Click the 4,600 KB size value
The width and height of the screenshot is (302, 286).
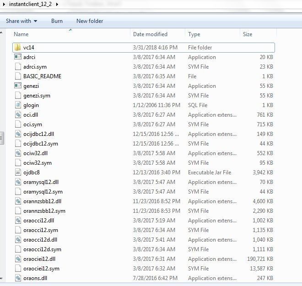click(263, 201)
